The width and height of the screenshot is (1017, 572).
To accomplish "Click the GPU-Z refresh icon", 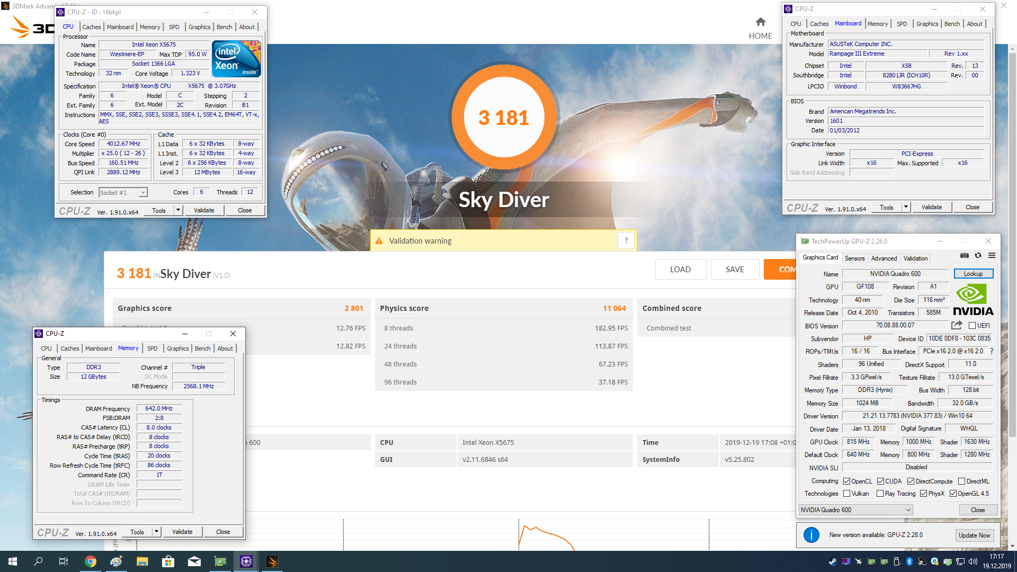I will point(978,255).
